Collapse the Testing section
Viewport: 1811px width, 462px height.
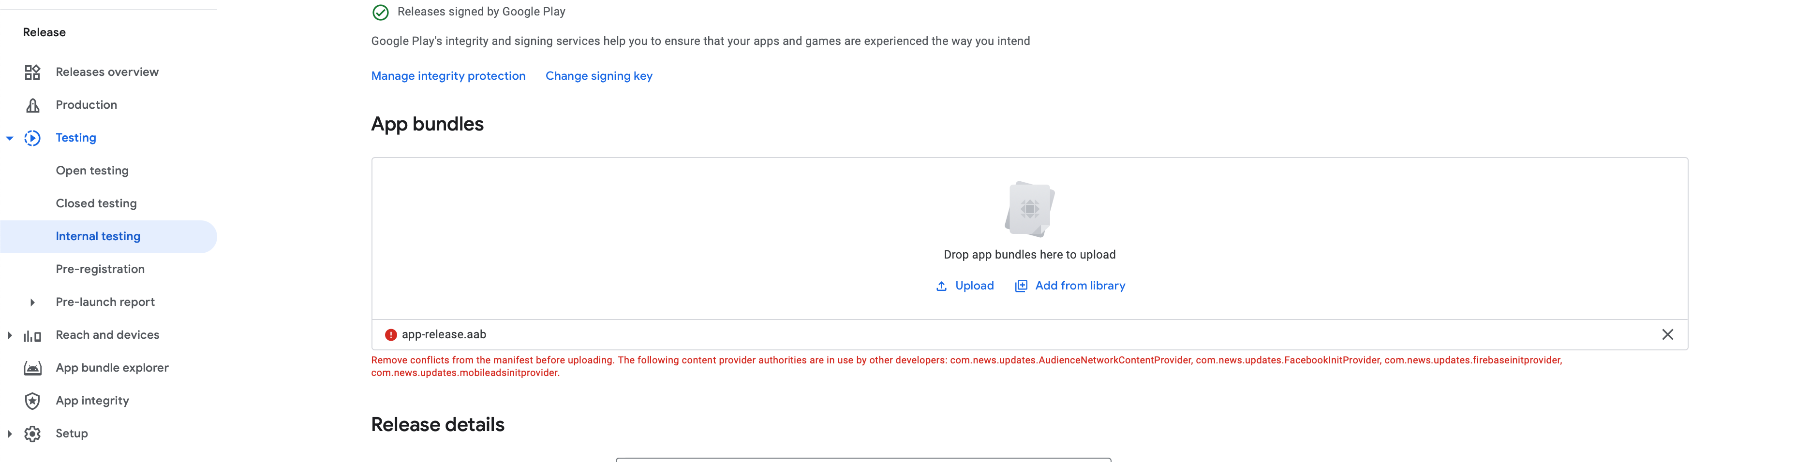9,138
